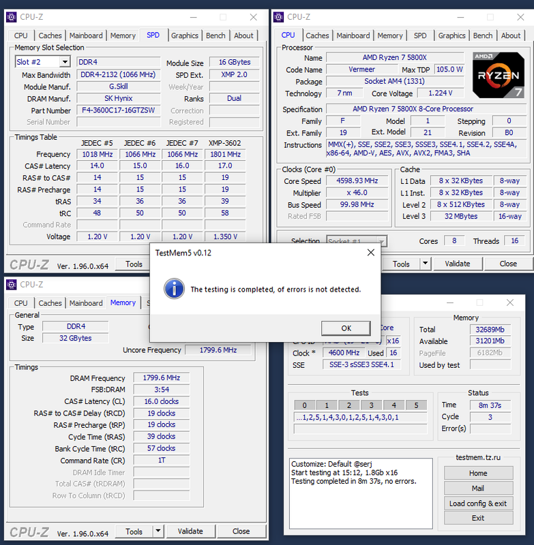Open Graphics tab in the SPD window
This screenshot has width=534, height=545.
[184, 35]
